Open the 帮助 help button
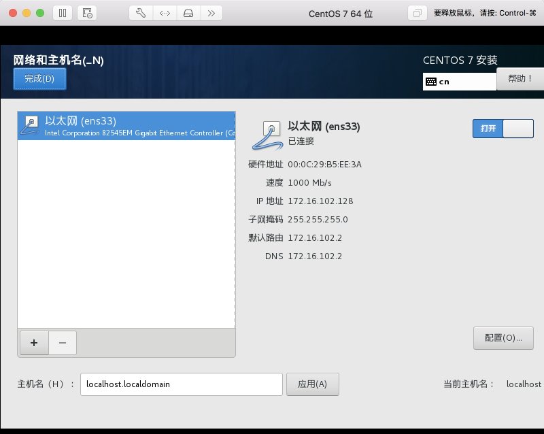This screenshot has height=434, width=544. 520,79
